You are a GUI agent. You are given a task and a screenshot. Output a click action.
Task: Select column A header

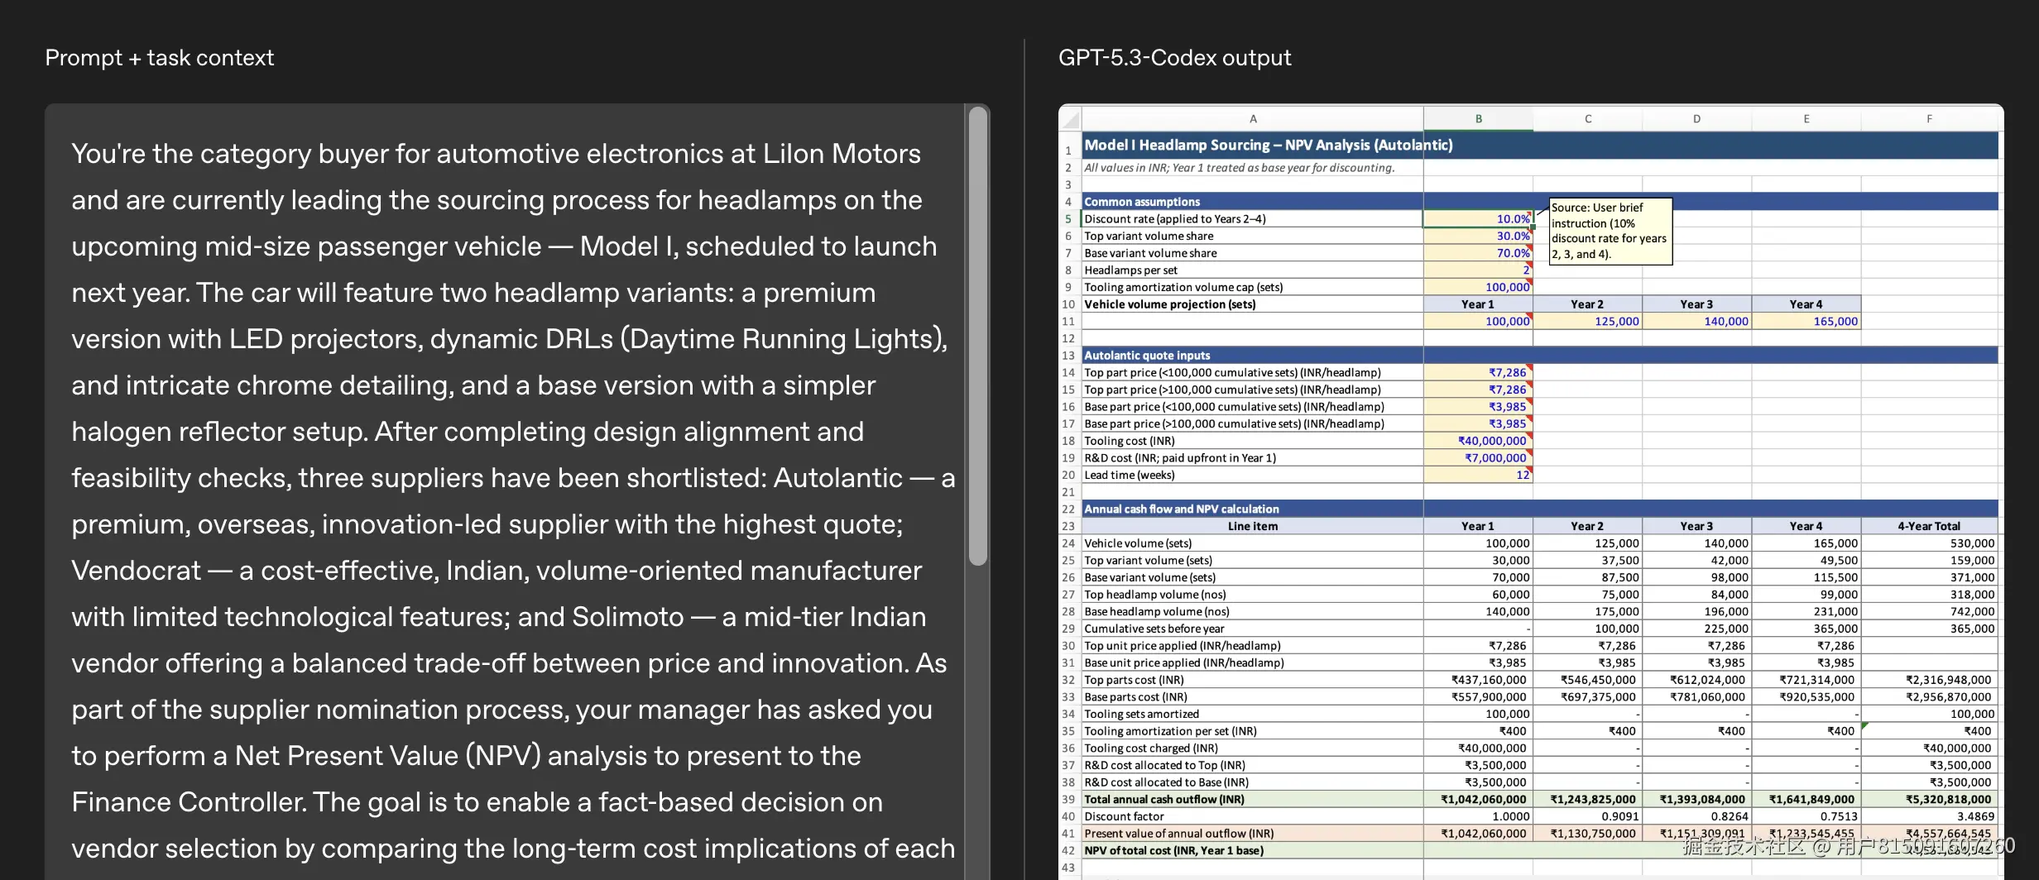[x=1253, y=119]
